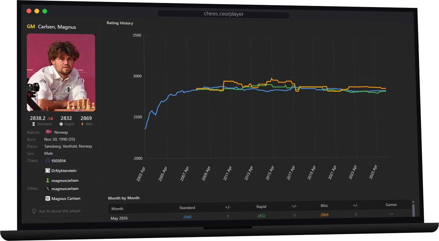Click the 2015 Apr marker on chart
Screen dimensions: 439x241
[x=270, y=173]
